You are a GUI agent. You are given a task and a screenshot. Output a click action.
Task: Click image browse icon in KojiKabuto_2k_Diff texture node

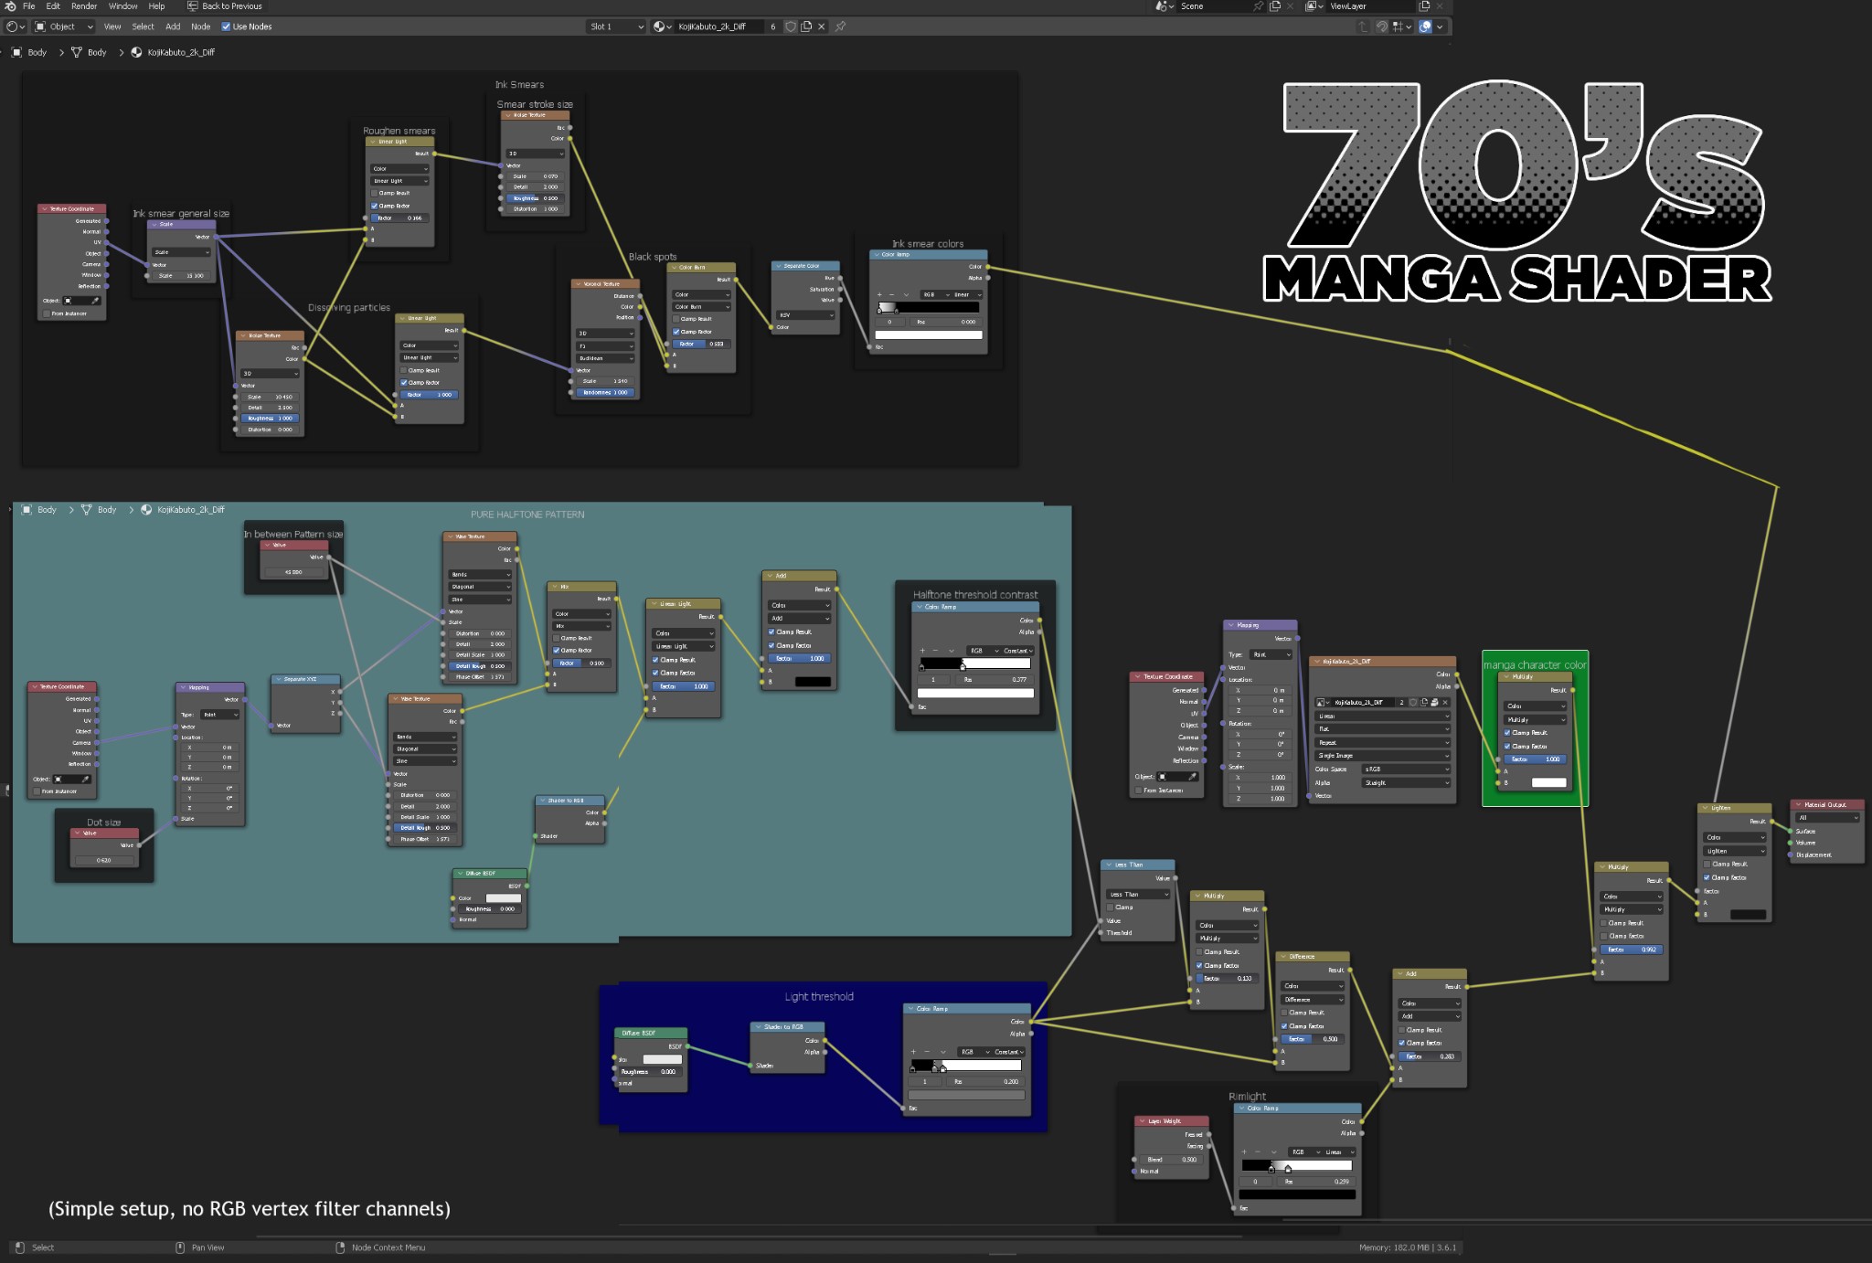click(1322, 703)
